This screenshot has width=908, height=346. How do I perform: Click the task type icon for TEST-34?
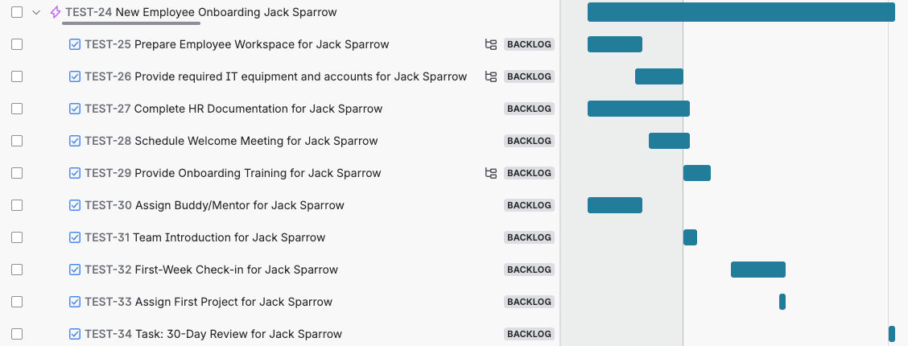75,334
